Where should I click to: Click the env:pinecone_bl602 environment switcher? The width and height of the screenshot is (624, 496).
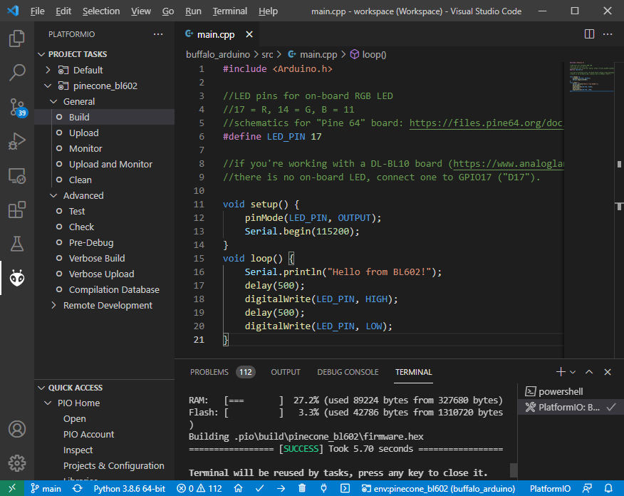tap(438, 488)
